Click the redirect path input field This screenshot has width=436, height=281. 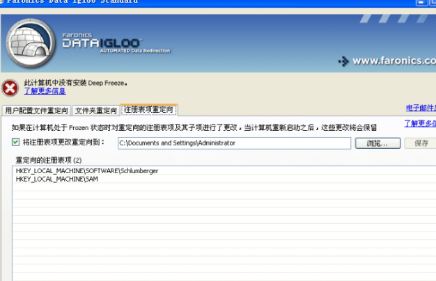pos(234,143)
